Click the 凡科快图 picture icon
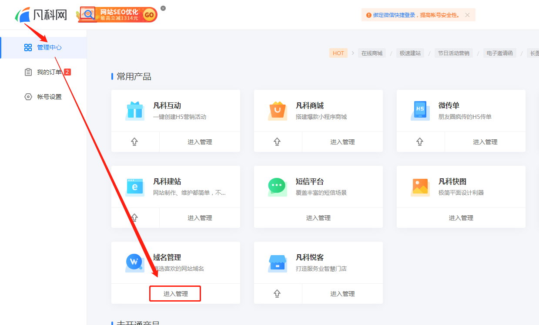The width and height of the screenshot is (539, 325). point(420,187)
